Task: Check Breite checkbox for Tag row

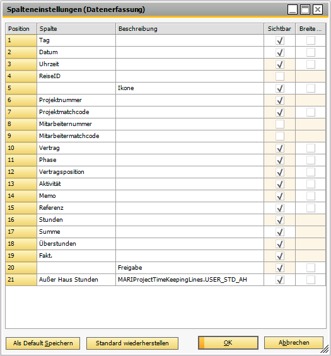Action: tap(311, 40)
